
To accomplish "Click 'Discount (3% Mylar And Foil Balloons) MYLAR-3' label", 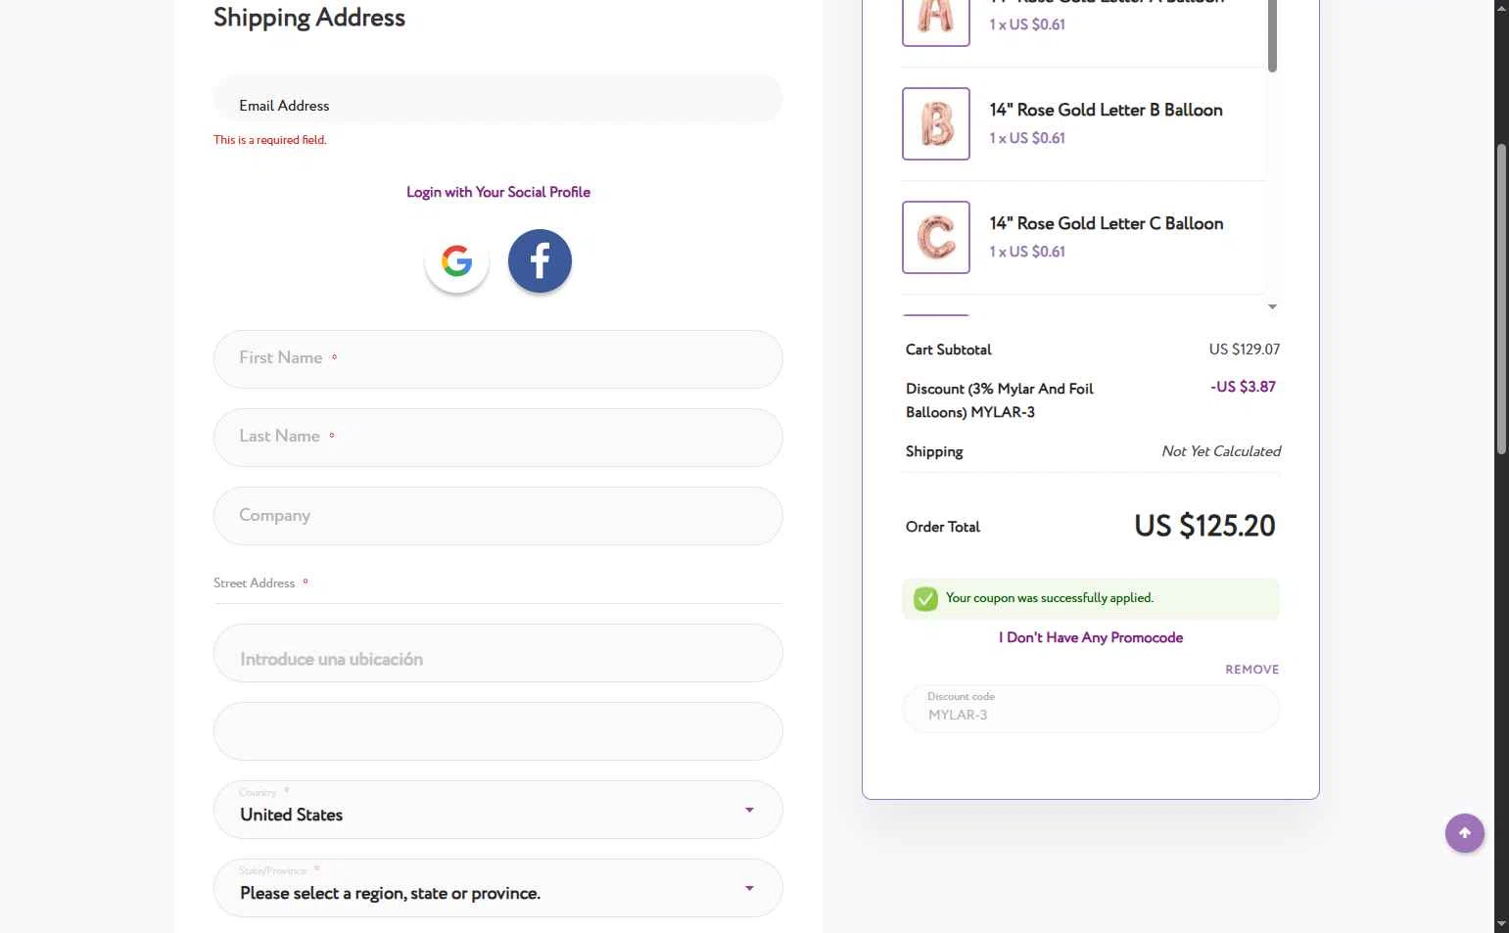I will pyautogui.click(x=1000, y=400).
